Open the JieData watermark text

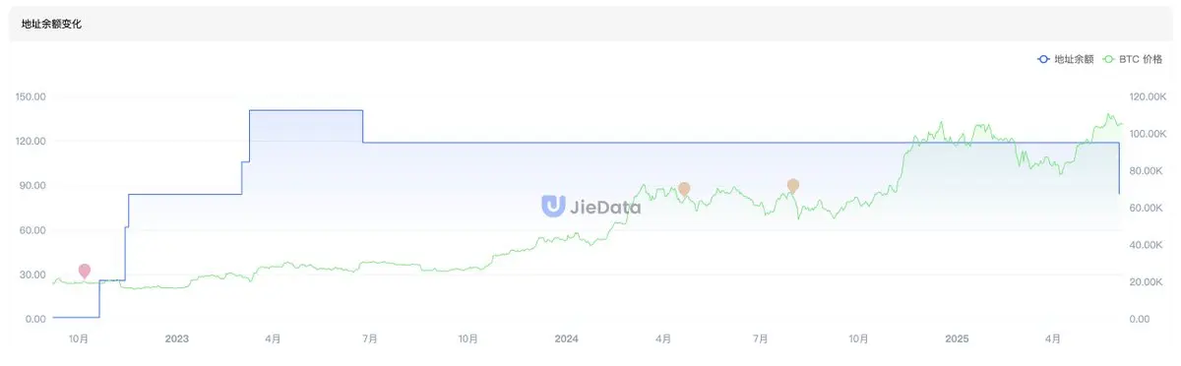click(604, 207)
